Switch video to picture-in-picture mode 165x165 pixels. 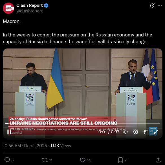point(146,132)
